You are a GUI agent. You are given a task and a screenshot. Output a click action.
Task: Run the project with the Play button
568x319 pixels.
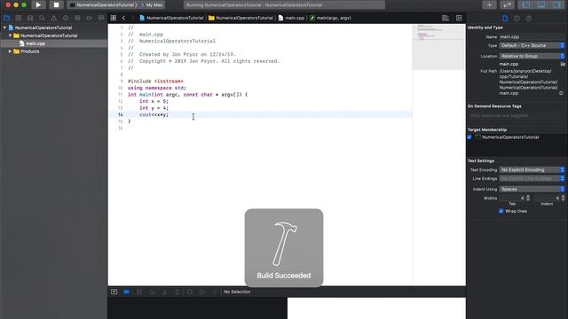point(38,5)
